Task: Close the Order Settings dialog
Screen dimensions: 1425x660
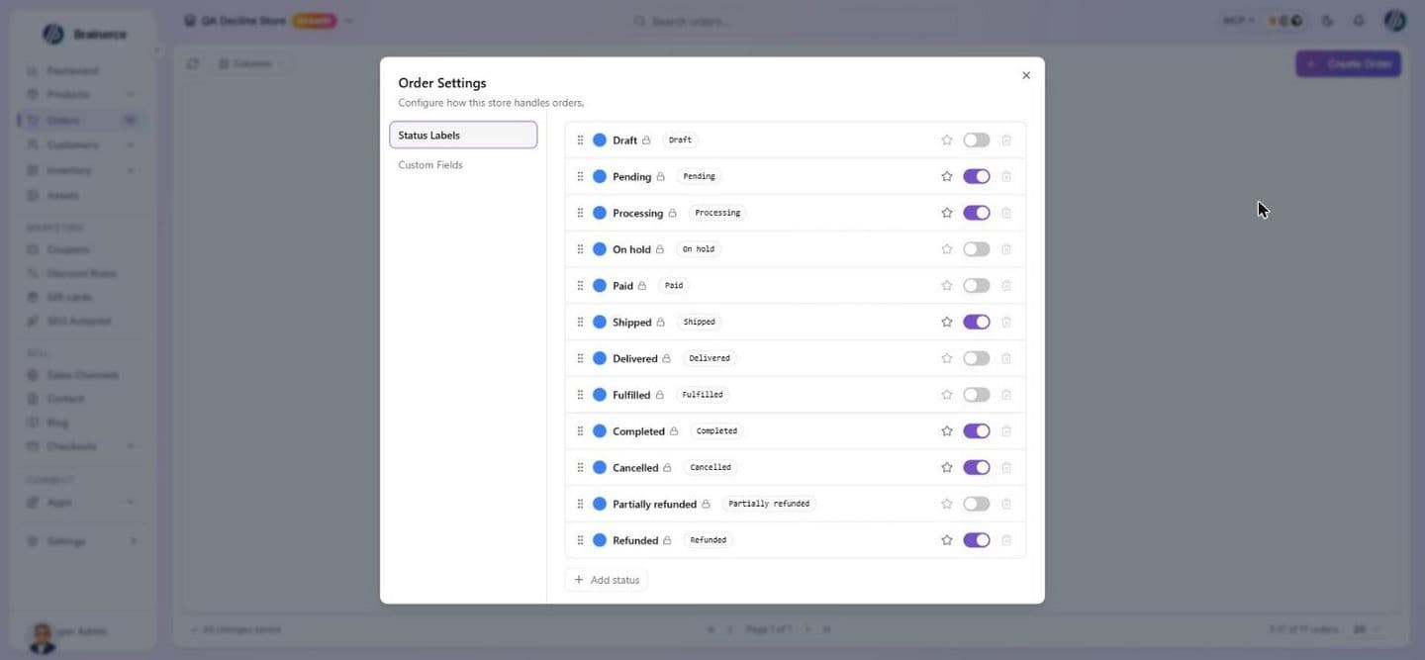Action: (x=1026, y=75)
